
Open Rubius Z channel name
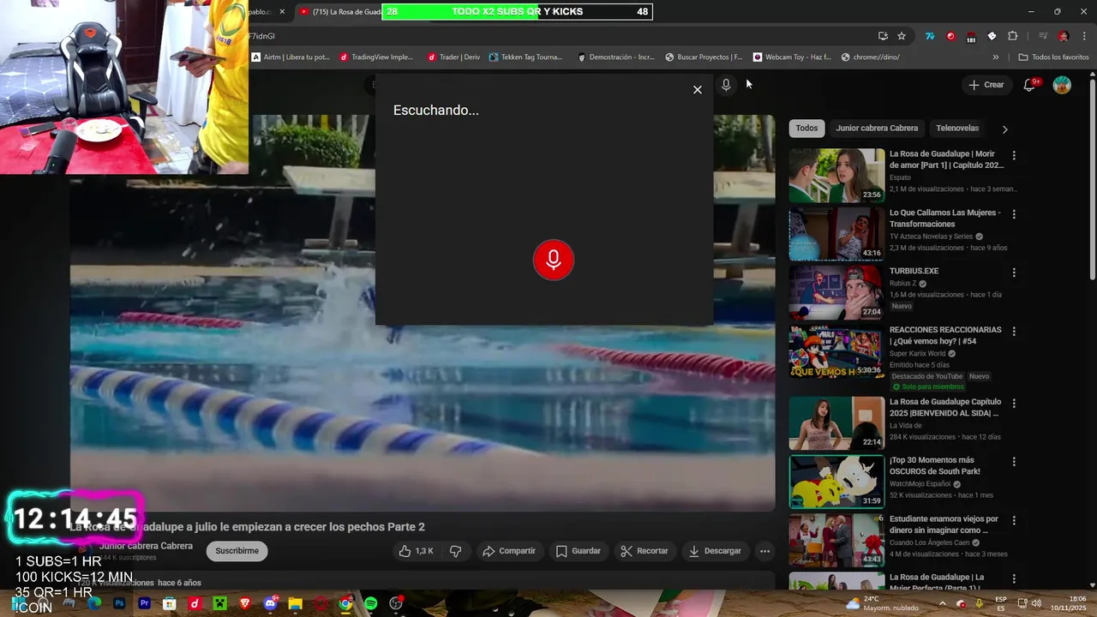pyautogui.click(x=903, y=284)
